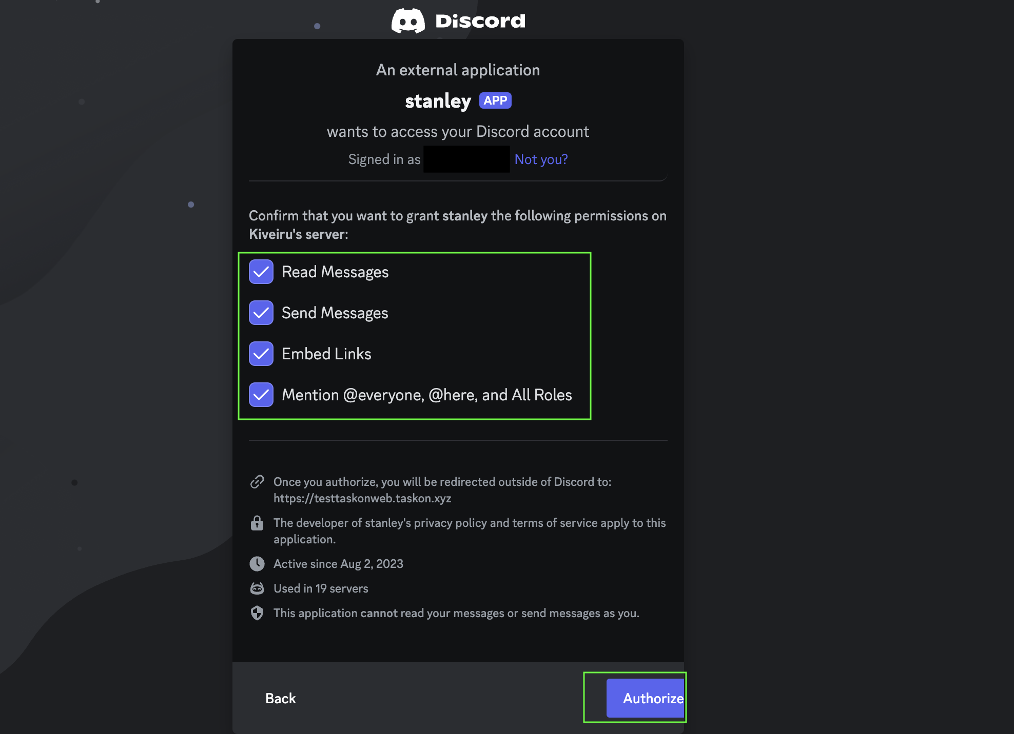Toggle the Send Messages checkbox

261,313
